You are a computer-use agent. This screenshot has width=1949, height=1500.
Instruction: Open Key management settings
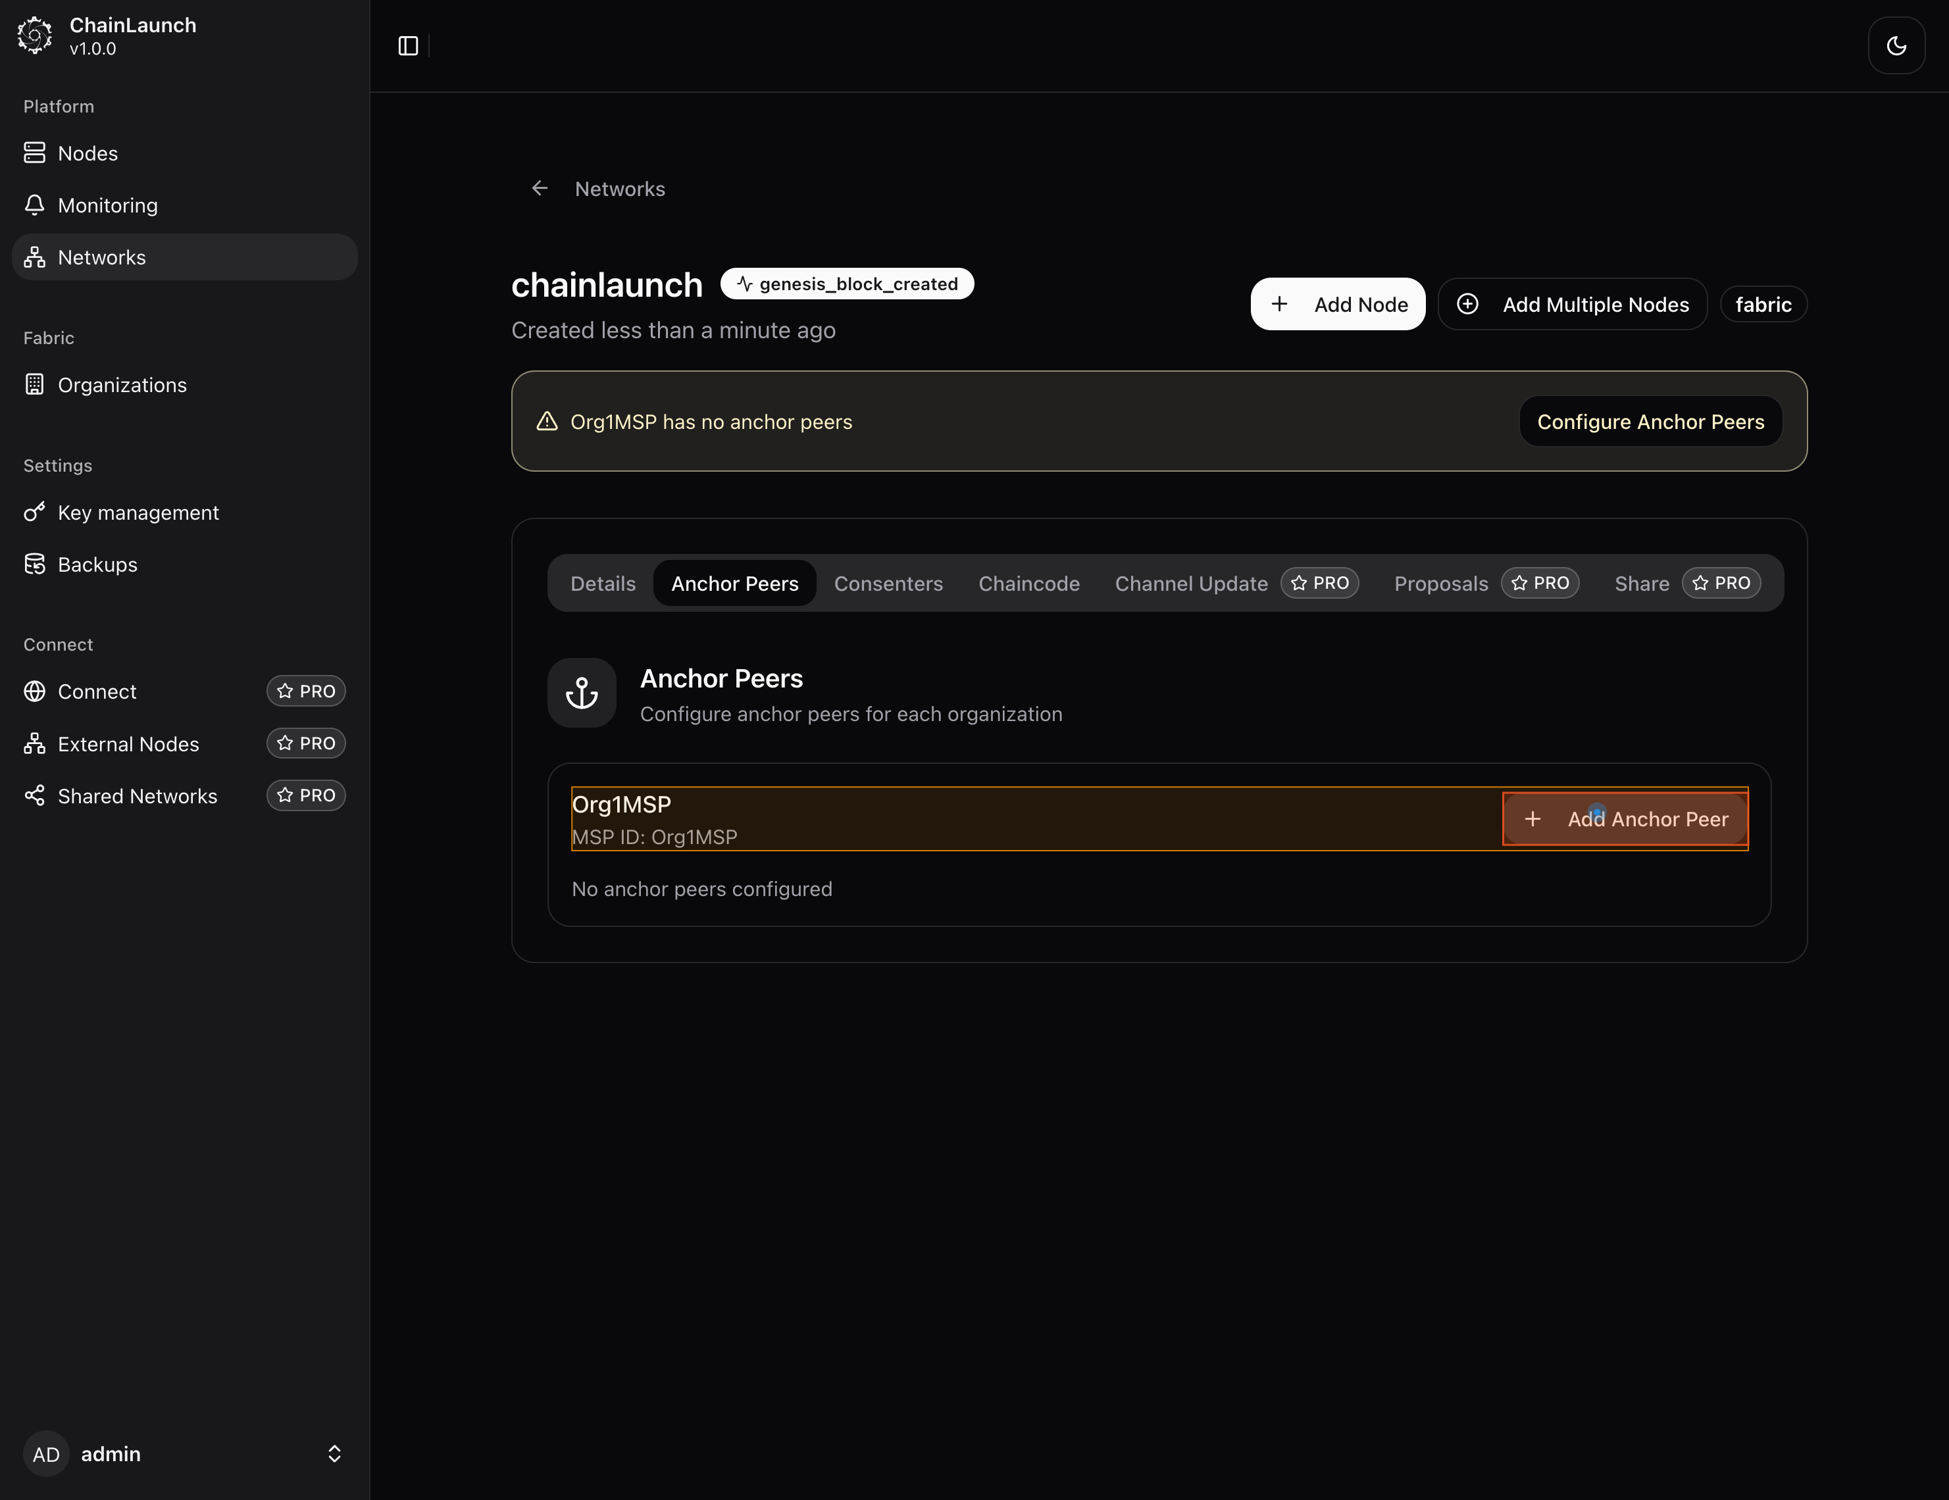(138, 512)
